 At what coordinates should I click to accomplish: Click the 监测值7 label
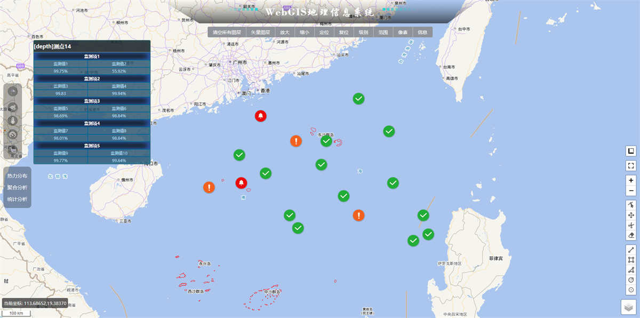[x=61, y=131]
